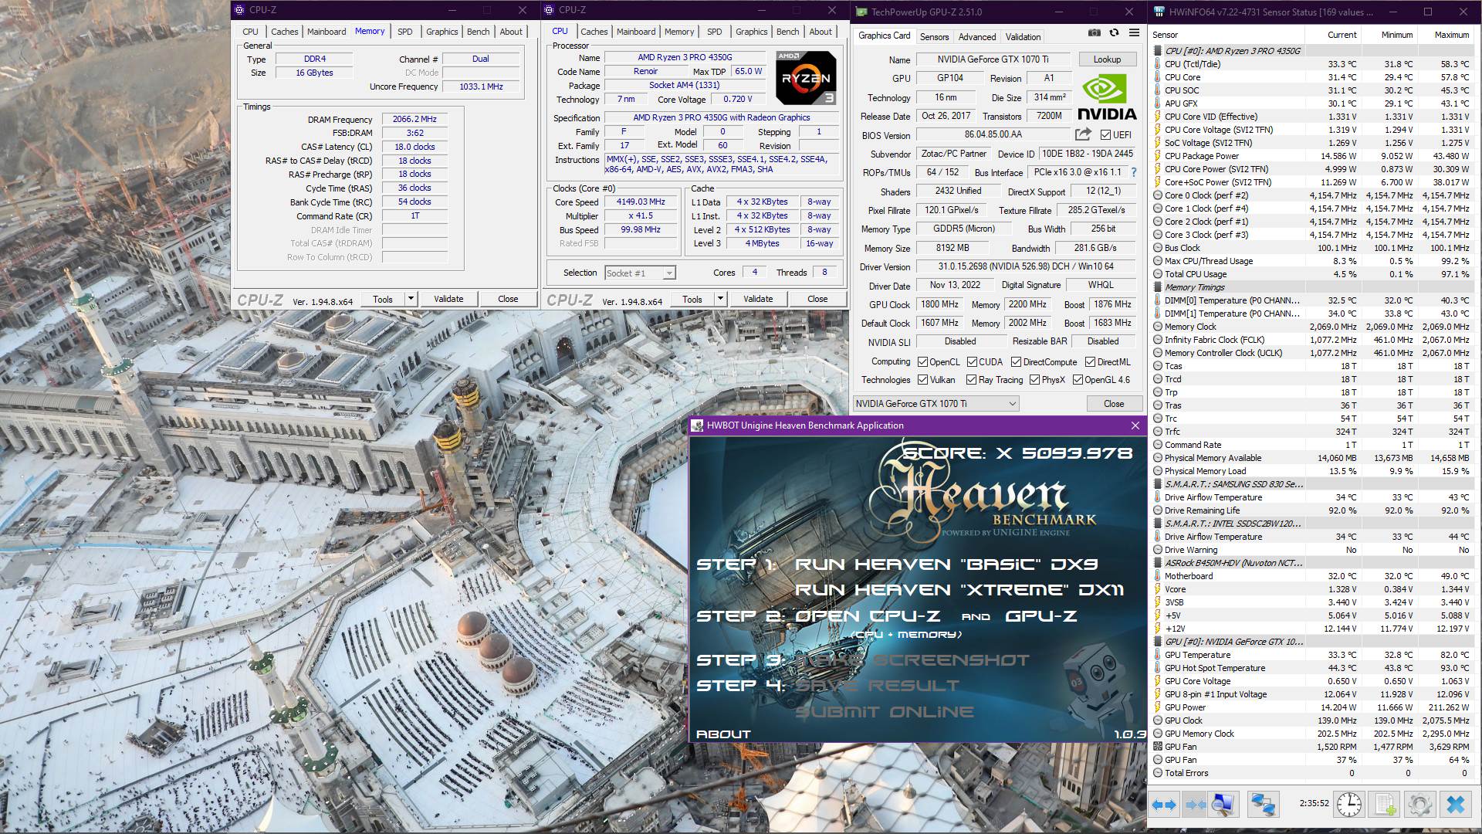Click Close in the CPU-Z CPU window
The image size is (1482, 834).
coord(817,299)
